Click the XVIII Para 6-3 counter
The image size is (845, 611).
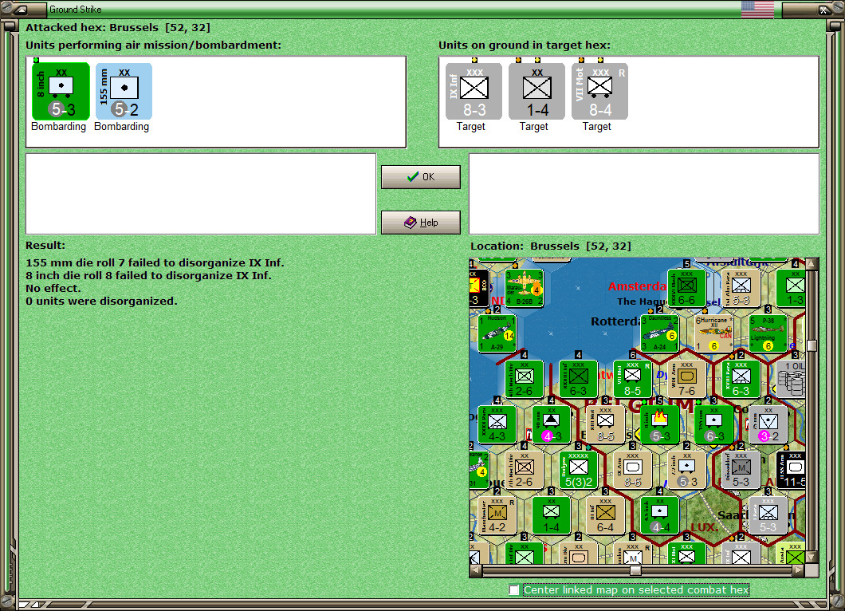coord(741,379)
